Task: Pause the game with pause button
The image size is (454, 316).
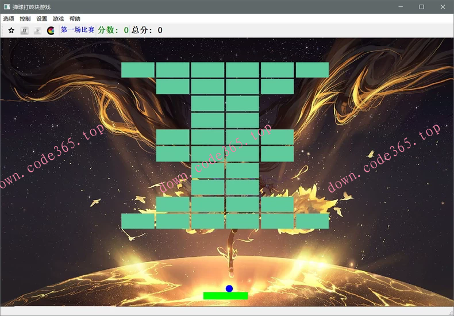Action: pos(25,30)
